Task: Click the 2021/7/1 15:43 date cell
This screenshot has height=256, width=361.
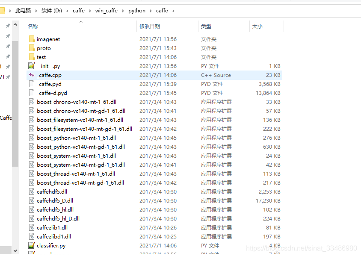Action: click(x=158, y=48)
